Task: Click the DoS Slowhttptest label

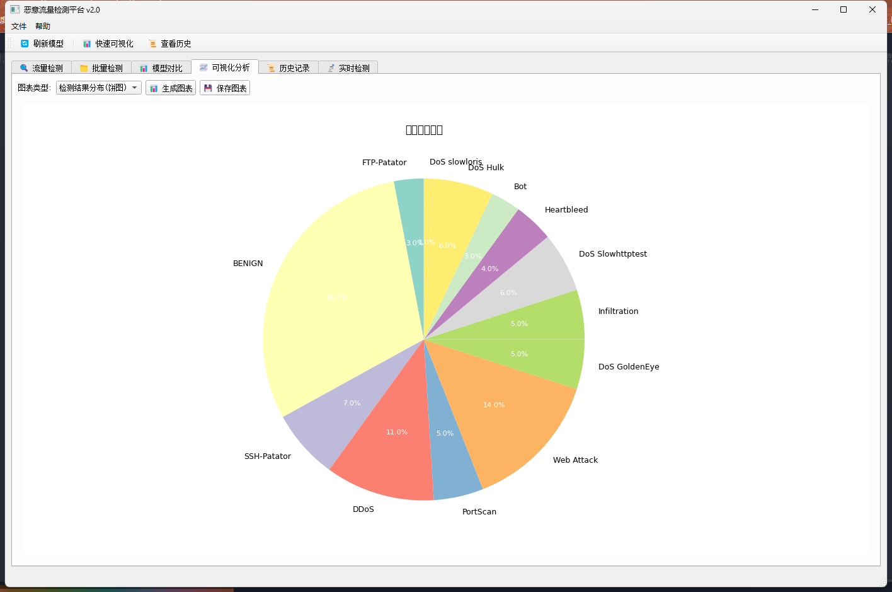Action: [x=613, y=254]
